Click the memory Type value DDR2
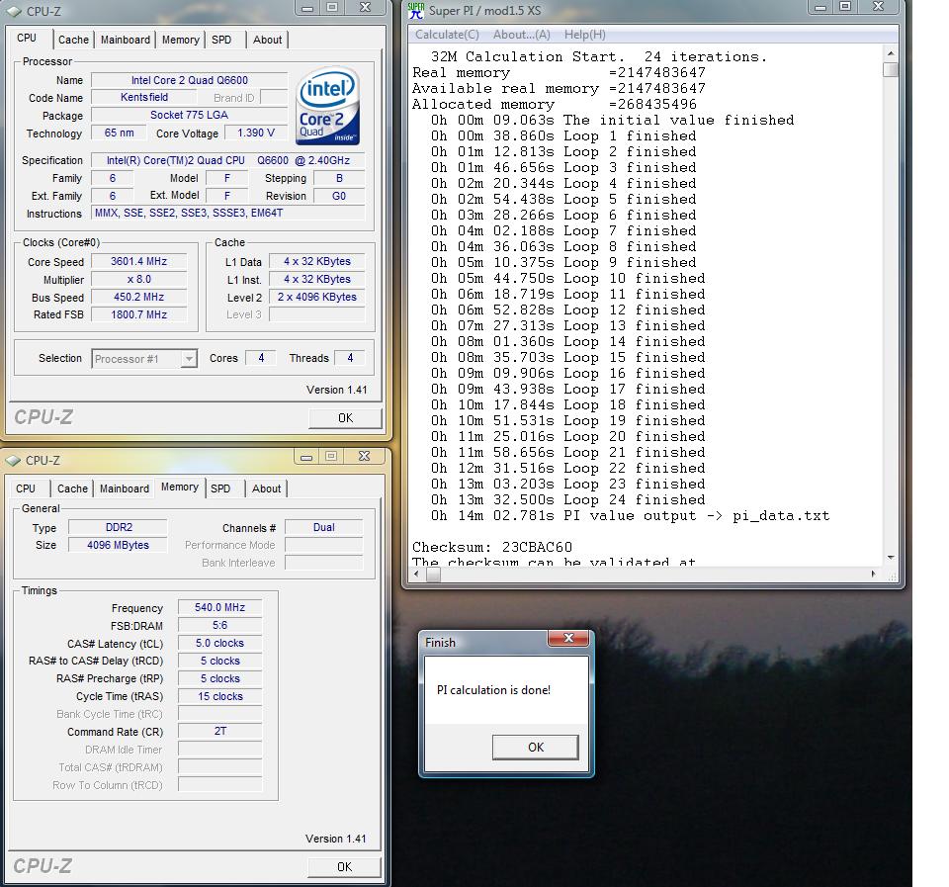 click(x=118, y=528)
